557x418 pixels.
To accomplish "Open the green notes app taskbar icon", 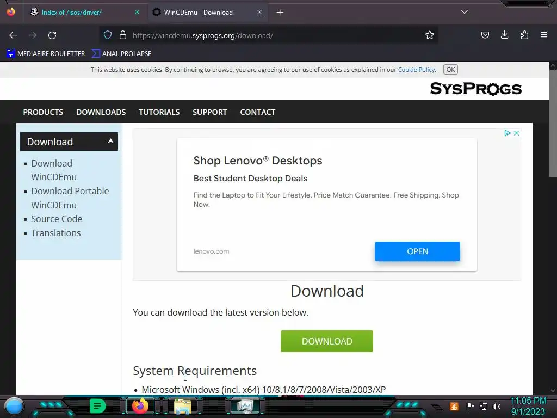I will pyautogui.click(x=98, y=406).
